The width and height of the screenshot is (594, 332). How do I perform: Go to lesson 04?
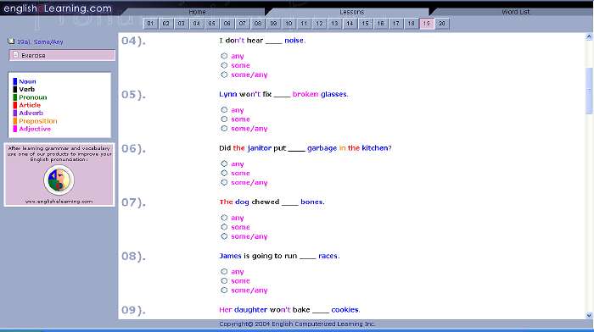tap(197, 24)
